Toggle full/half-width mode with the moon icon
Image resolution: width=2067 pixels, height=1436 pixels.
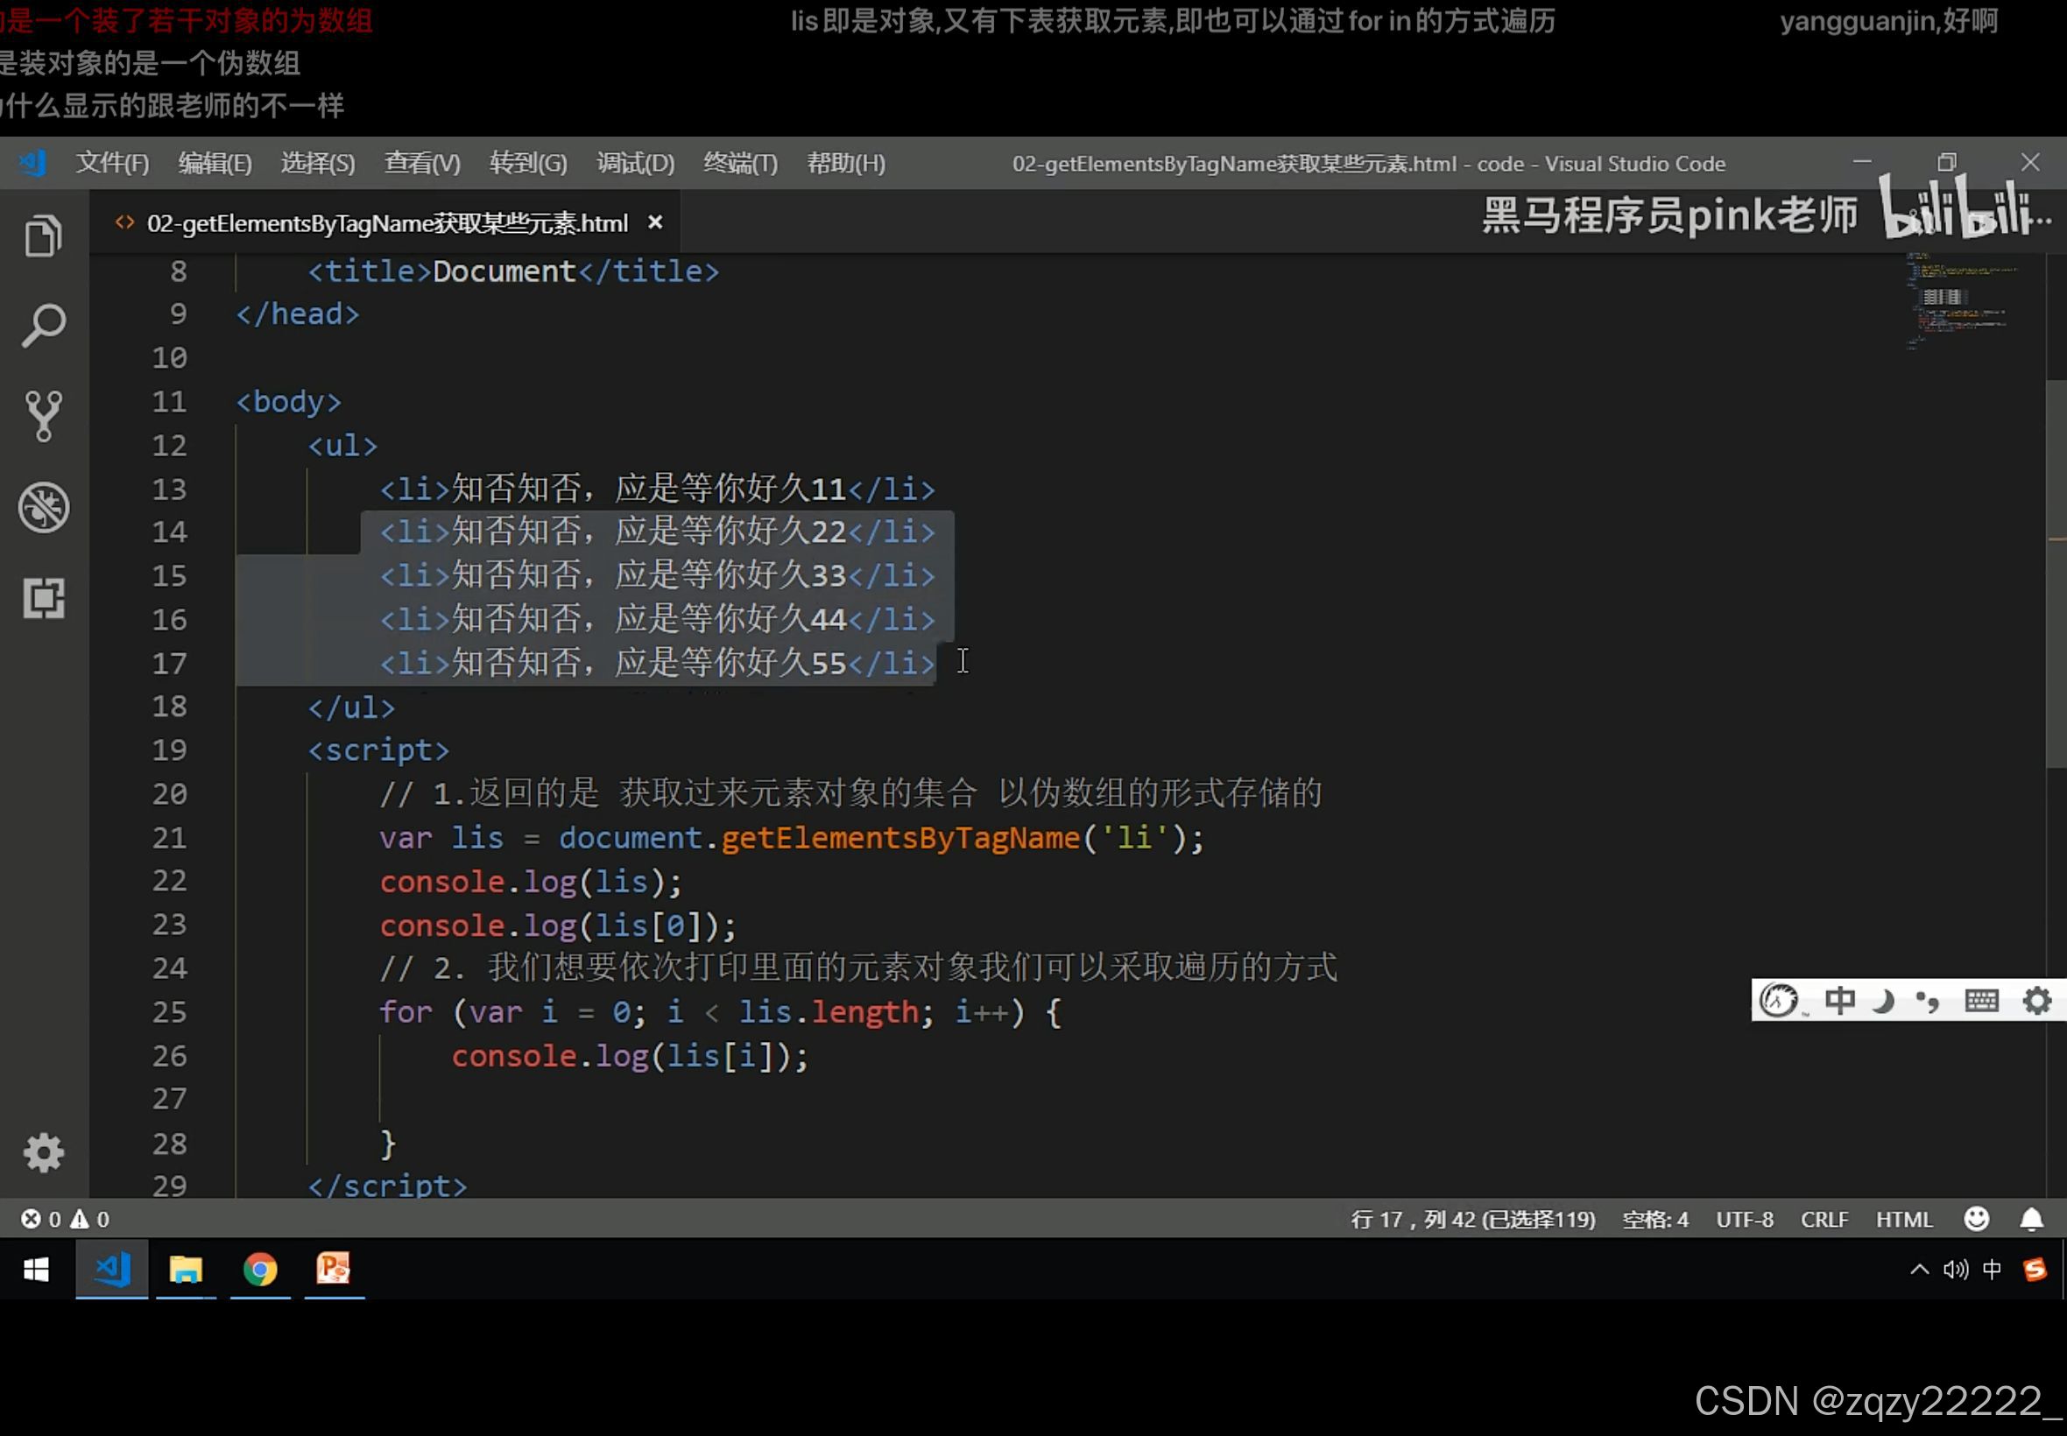[1882, 1000]
